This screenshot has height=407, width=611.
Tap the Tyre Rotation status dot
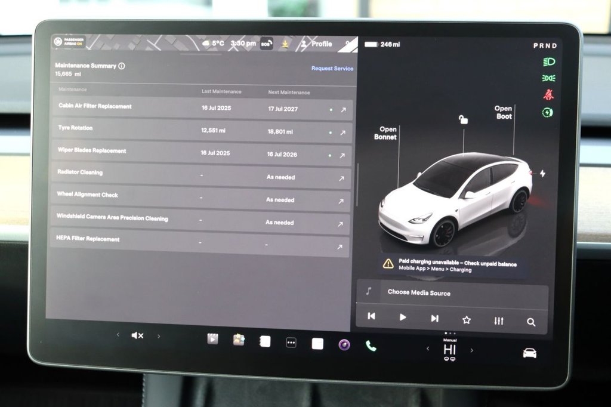tap(332, 132)
